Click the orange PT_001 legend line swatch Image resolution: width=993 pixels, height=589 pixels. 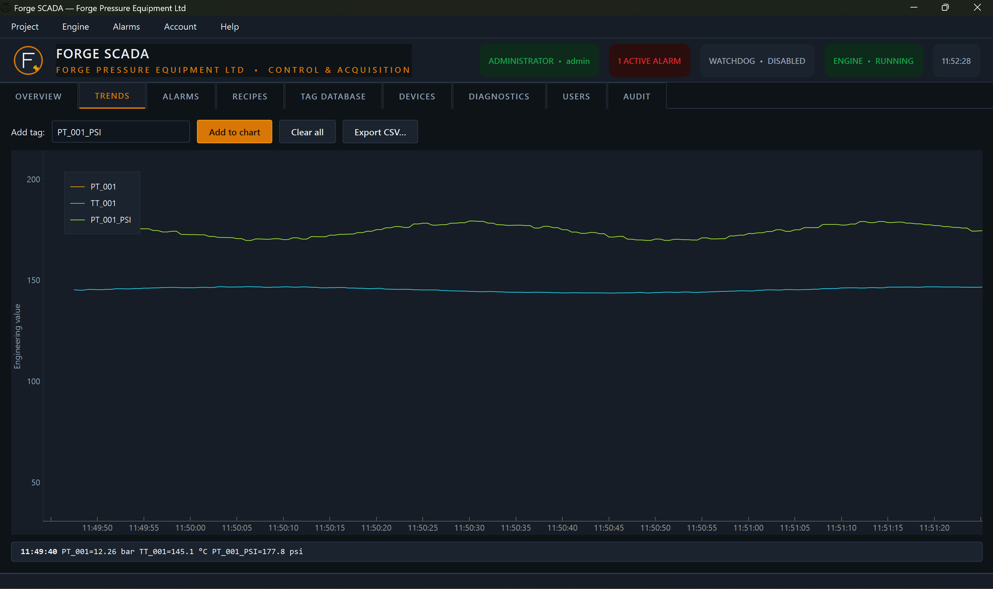click(77, 187)
